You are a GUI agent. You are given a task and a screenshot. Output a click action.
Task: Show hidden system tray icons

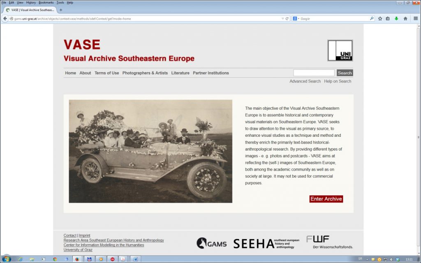367,259
